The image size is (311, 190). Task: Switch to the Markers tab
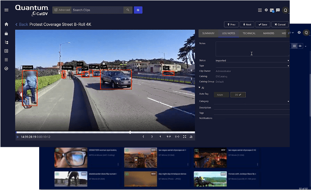point(268,33)
